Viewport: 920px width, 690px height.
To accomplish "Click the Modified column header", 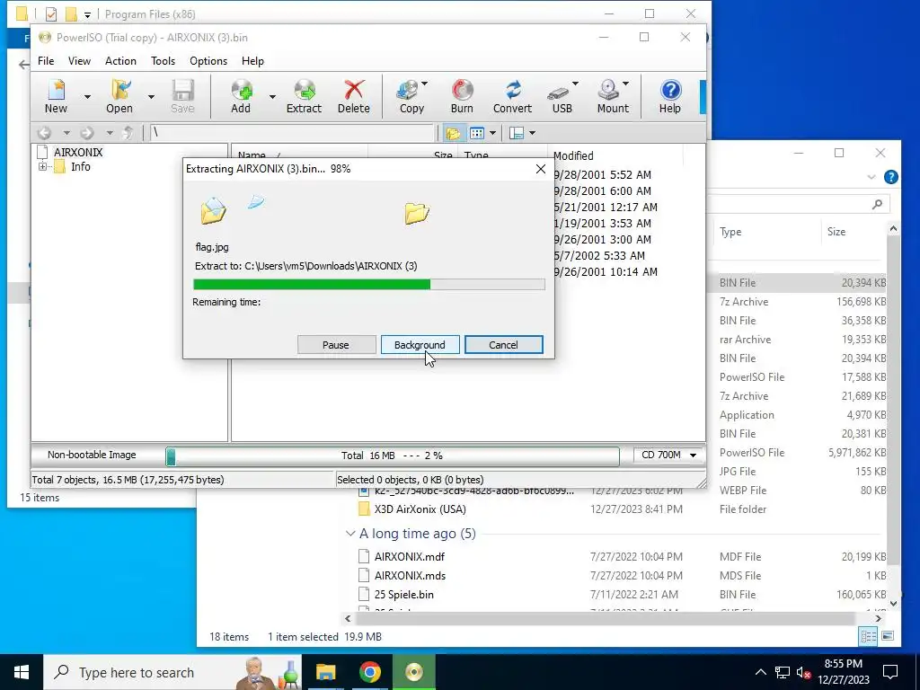I will [x=616, y=155].
